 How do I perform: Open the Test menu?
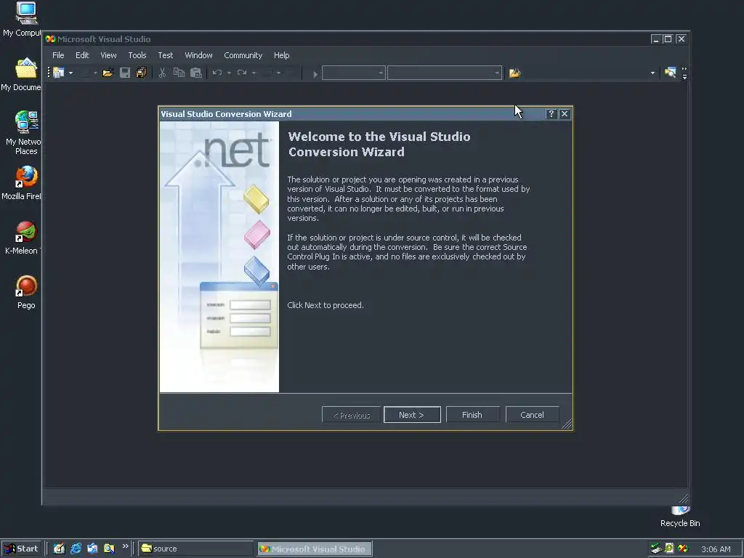tap(165, 55)
